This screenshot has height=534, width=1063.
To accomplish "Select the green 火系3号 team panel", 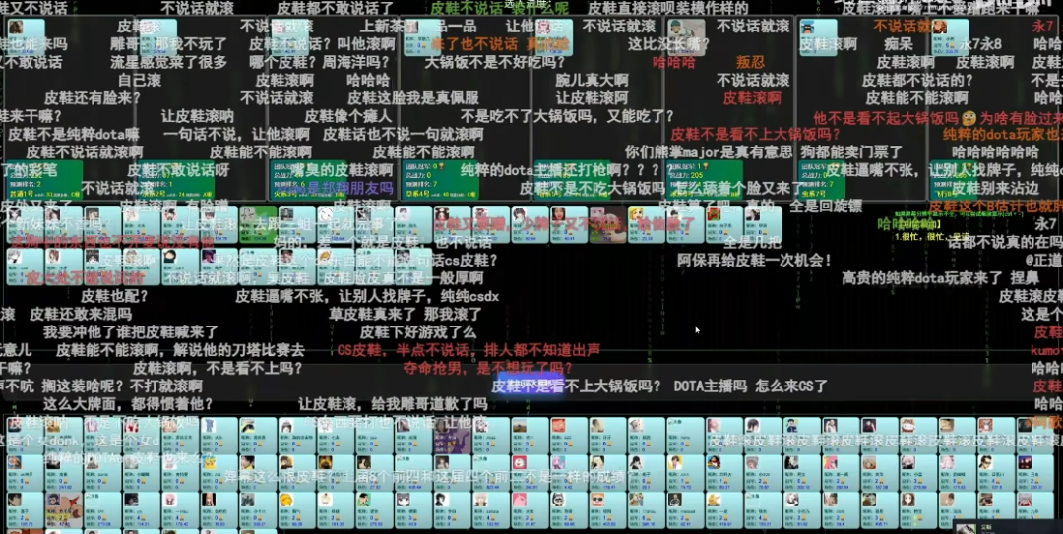I will tap(309, 180).
